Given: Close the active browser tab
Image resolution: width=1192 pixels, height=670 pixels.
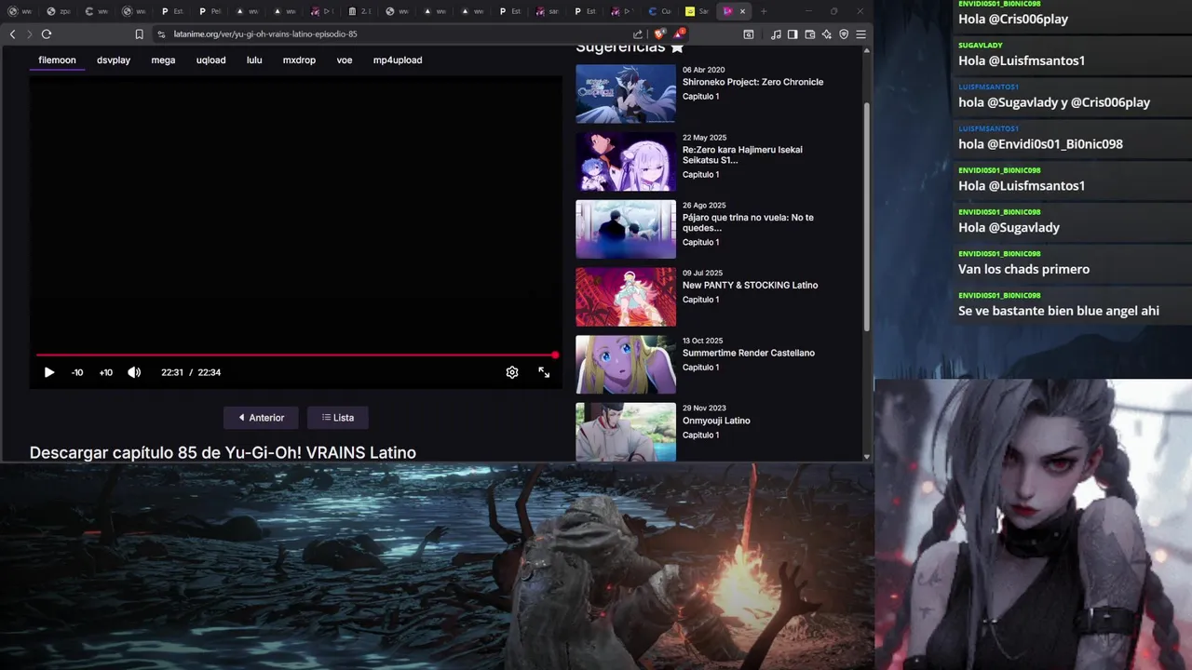Looking at the screenshot, I should [742, 11].
